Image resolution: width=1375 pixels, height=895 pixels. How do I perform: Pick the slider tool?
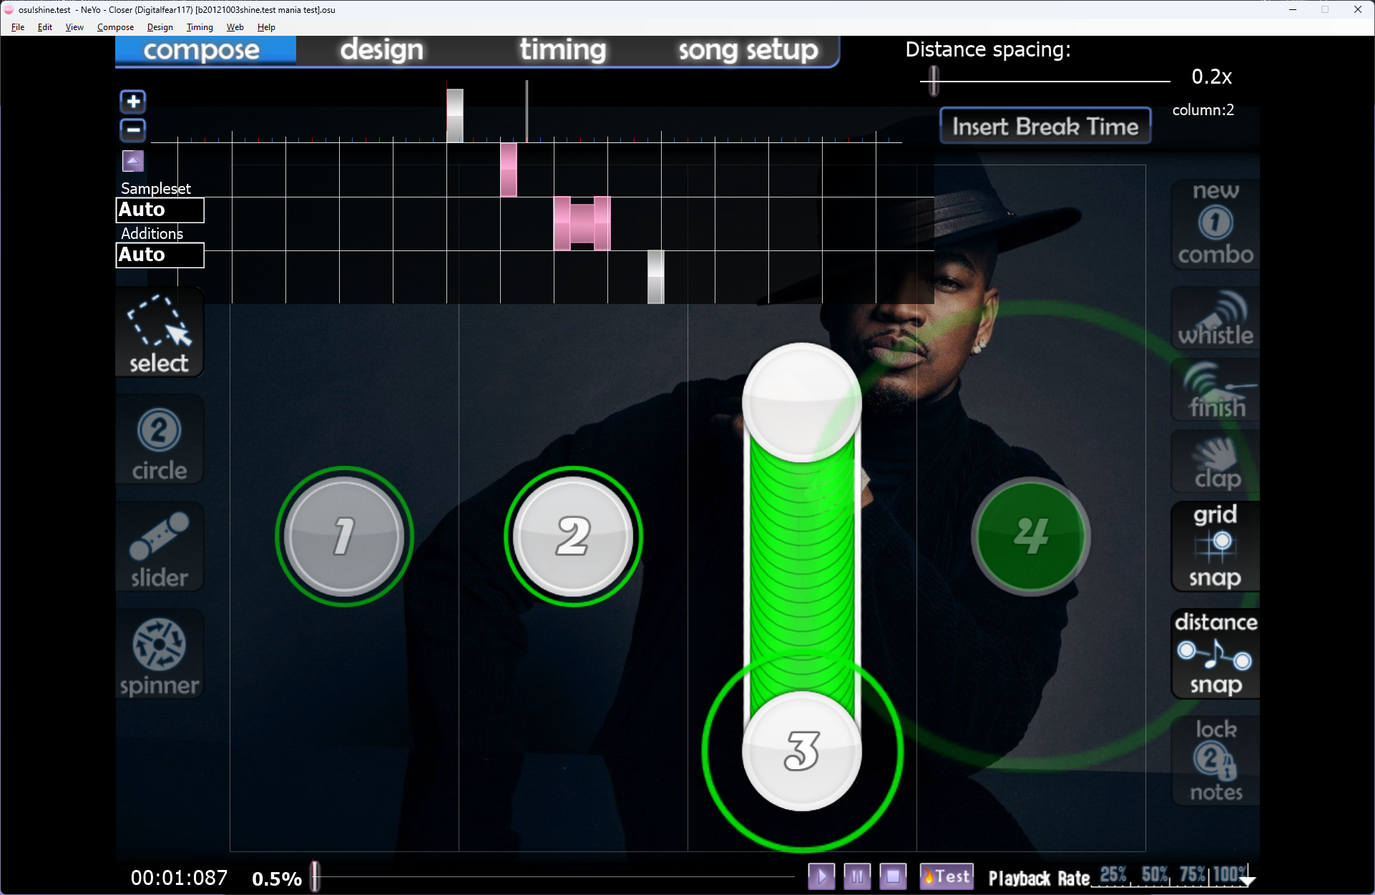tap(159, 549)
